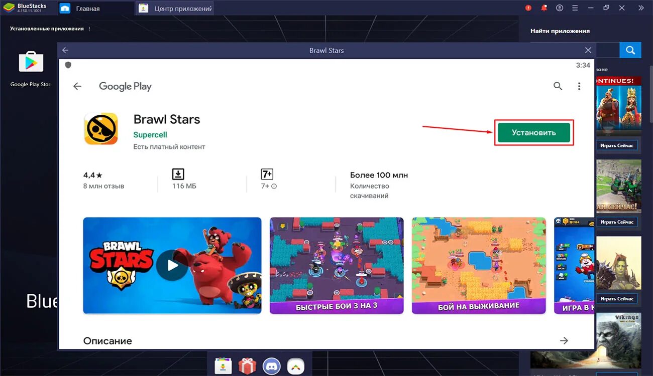Open the Vikings game ad thumbnail
The image size is (653, 376).
618,340
